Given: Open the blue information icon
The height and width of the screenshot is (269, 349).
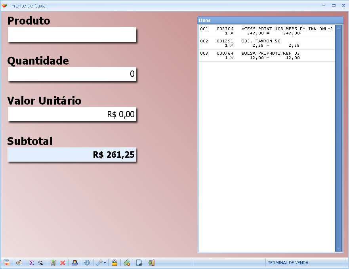Looking at the screenshot, I should tap(87, 263).
